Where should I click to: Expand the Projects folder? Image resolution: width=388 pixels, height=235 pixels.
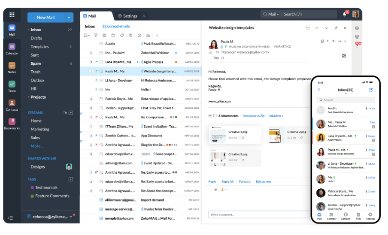pyautogui.click(x=28, y=97)
